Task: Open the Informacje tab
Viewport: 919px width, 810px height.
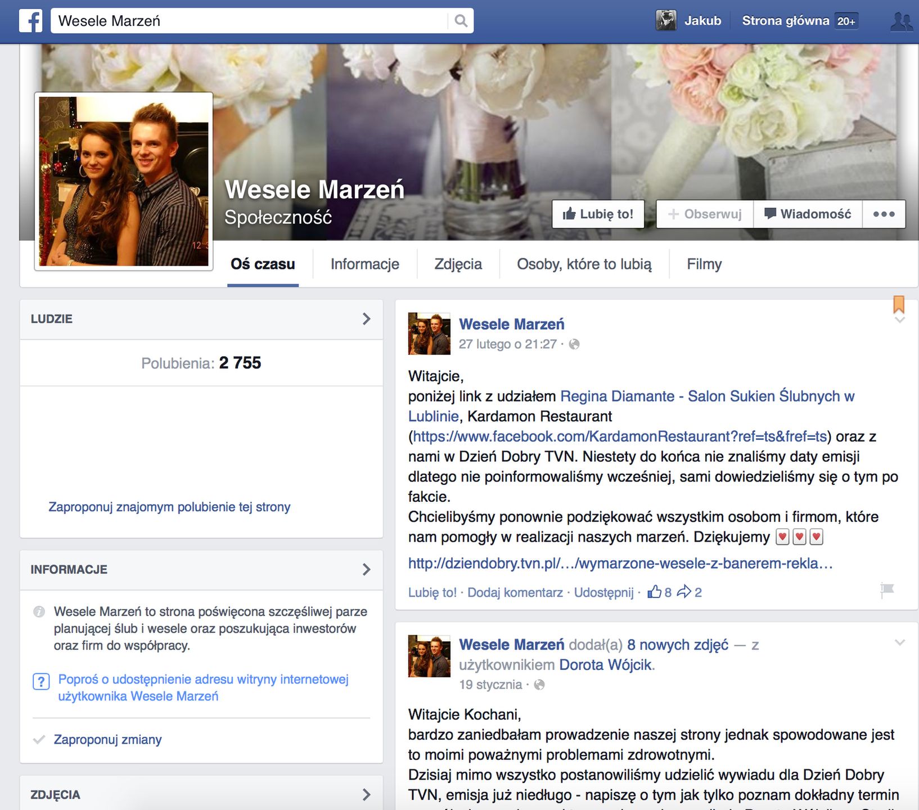Action: pyautogui.click(x=365, y=264)
